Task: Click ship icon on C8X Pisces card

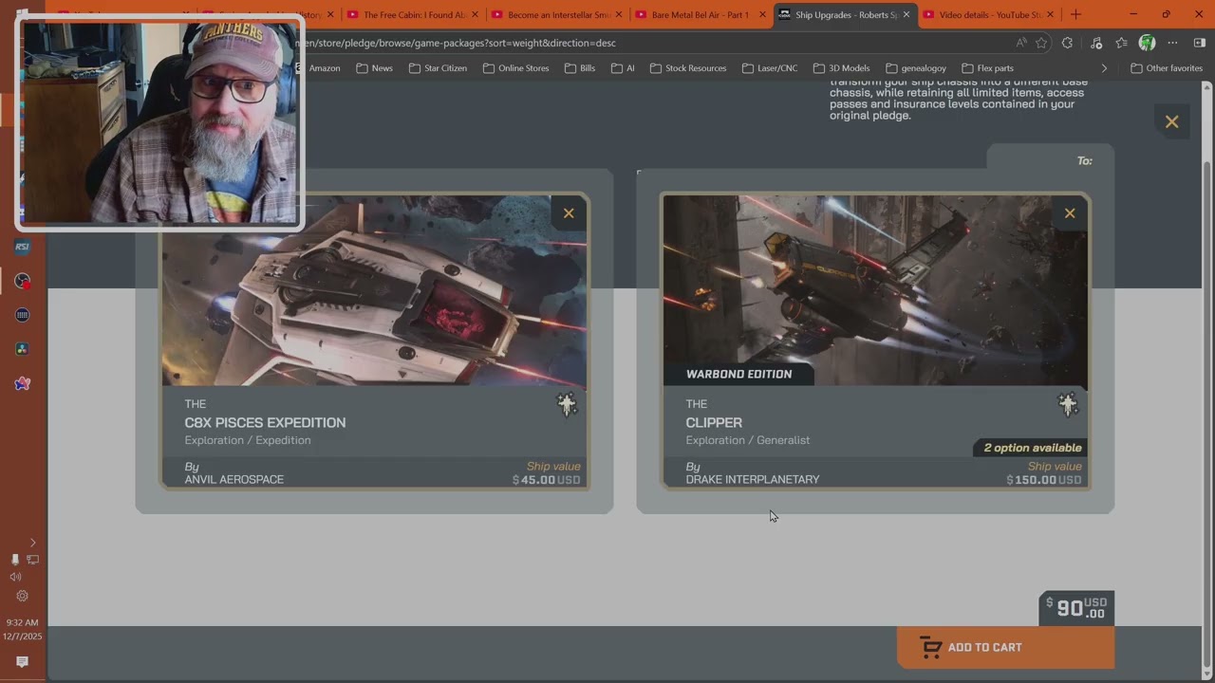Action: tap(567, 405)
